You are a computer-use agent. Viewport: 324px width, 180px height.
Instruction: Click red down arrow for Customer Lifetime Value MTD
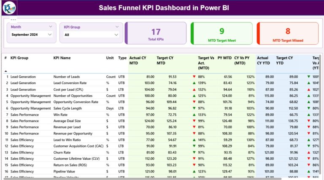click(194, 159)
